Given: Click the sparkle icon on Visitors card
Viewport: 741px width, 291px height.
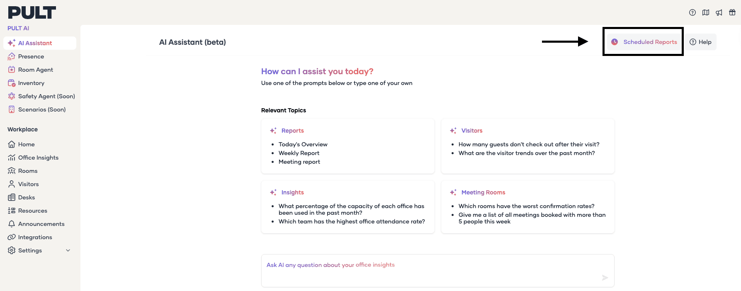Looking at the screenshot, I should [x=453, y=131].
